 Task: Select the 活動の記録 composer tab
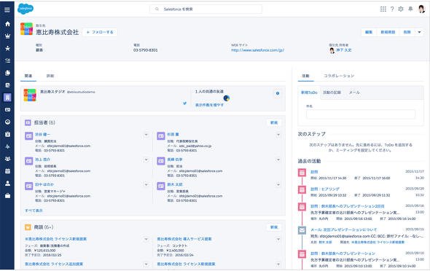[x=332, y=93]
